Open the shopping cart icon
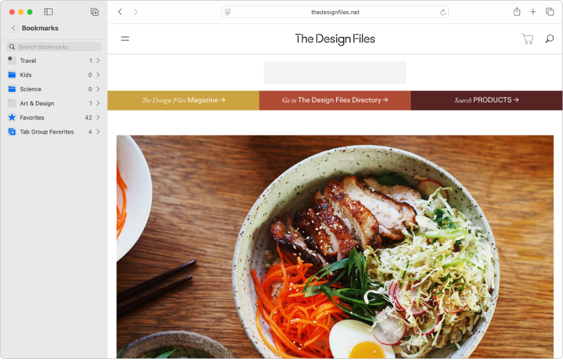 pos(528,39)
